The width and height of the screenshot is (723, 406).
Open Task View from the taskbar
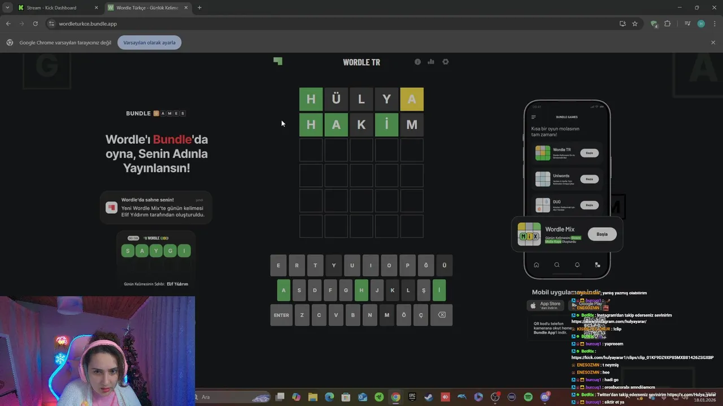click(x=280, y=397)
